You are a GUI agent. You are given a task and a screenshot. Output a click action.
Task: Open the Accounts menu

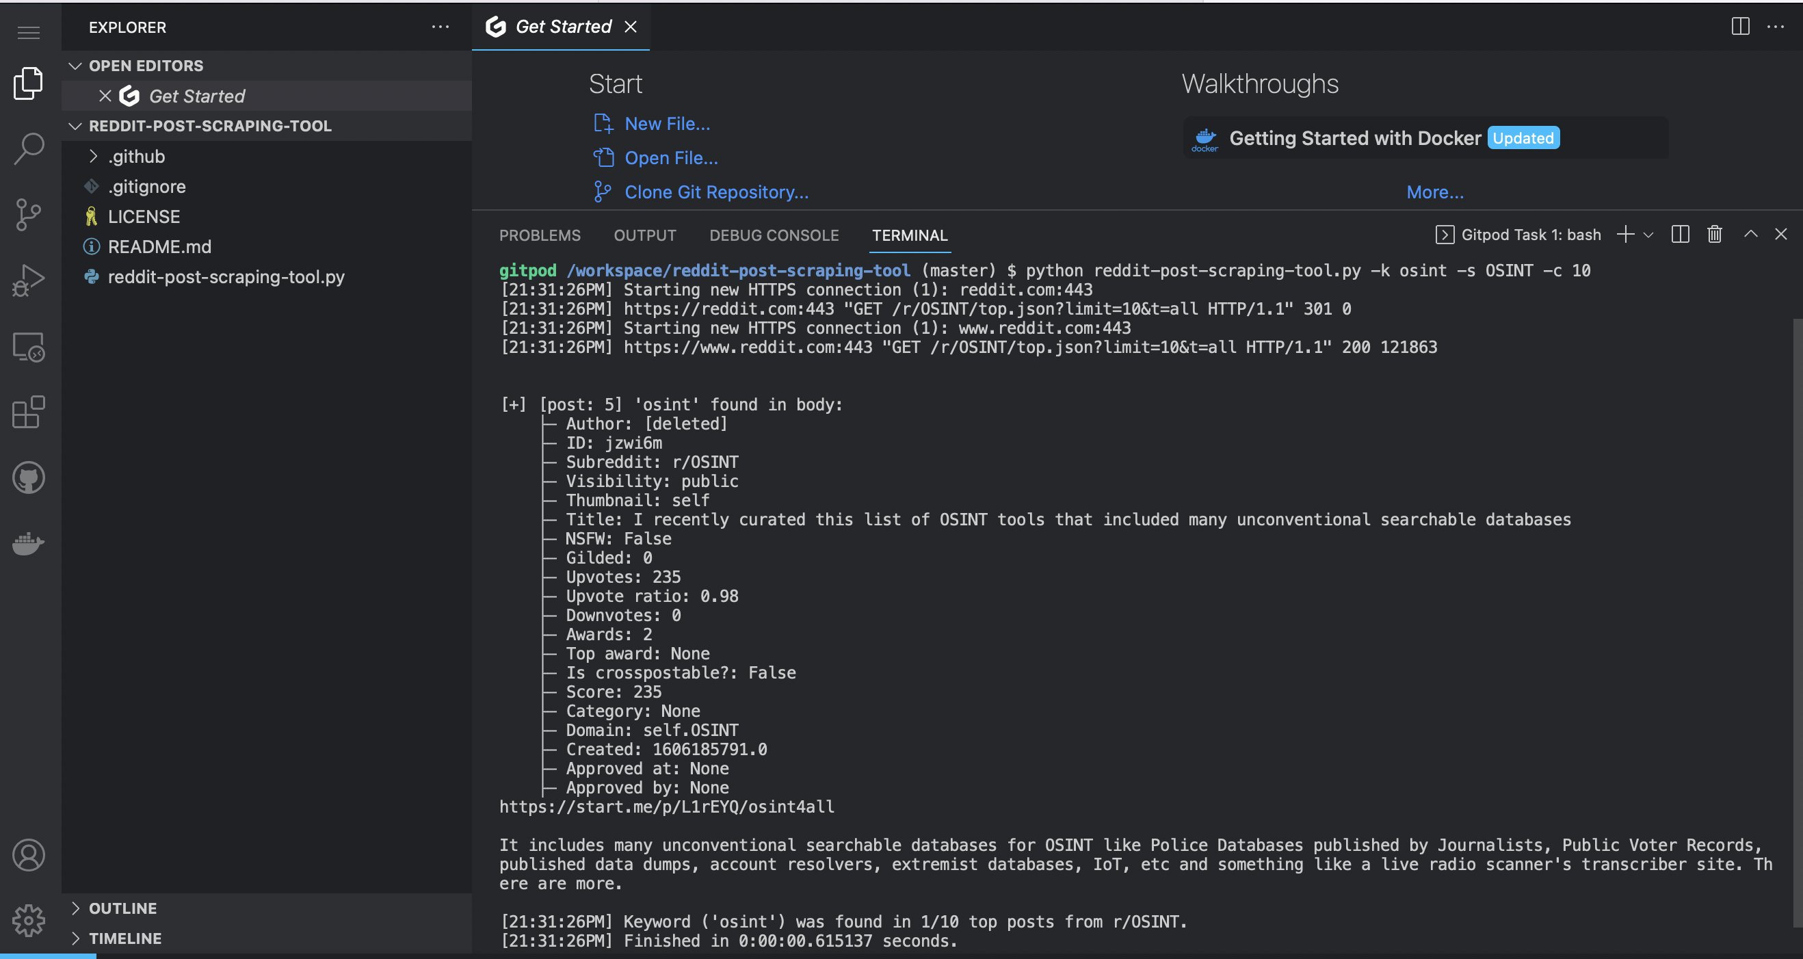29,855
